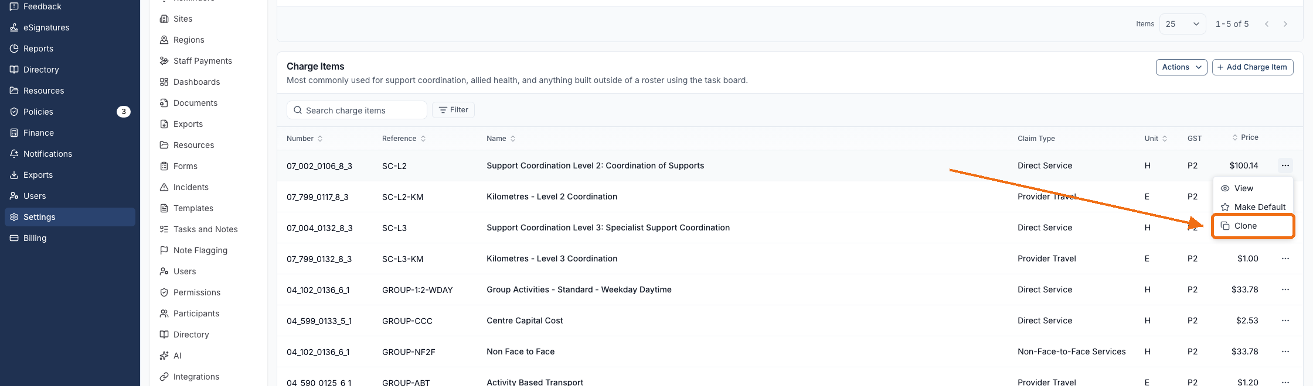Screen dimensions: 1313x386
Task: Sort by the Unit column
Action: click(1156, 139)
